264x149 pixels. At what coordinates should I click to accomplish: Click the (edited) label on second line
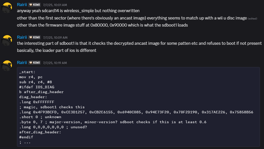click(x=252, y=18)
